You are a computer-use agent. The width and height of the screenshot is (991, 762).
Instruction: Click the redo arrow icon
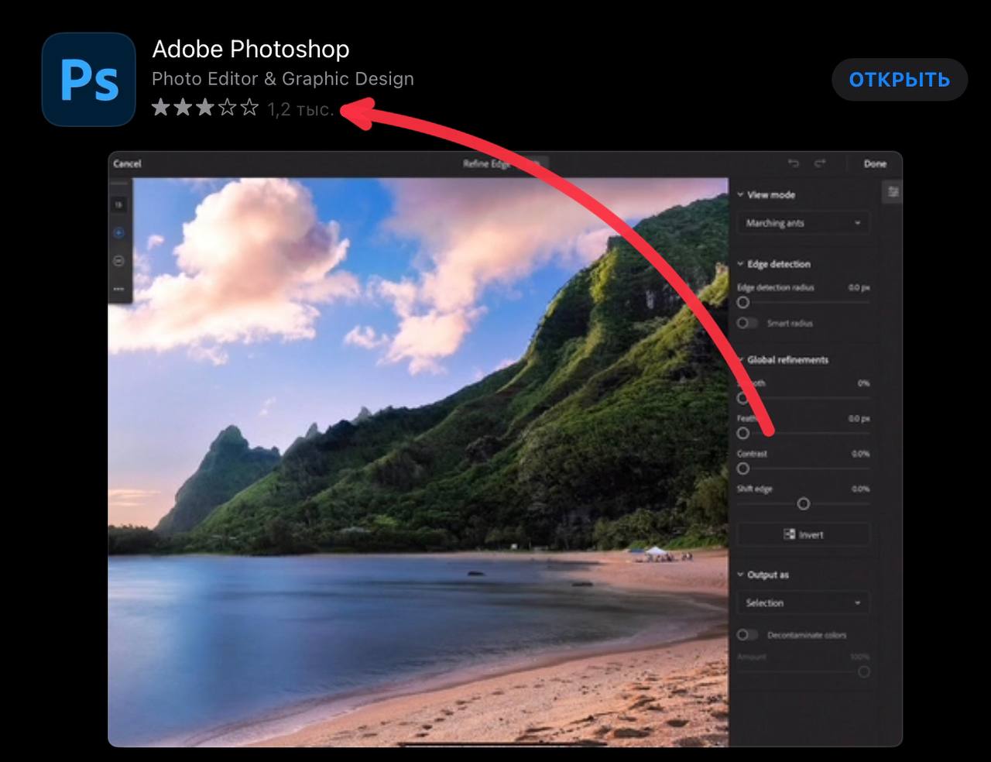pos(820,163)
